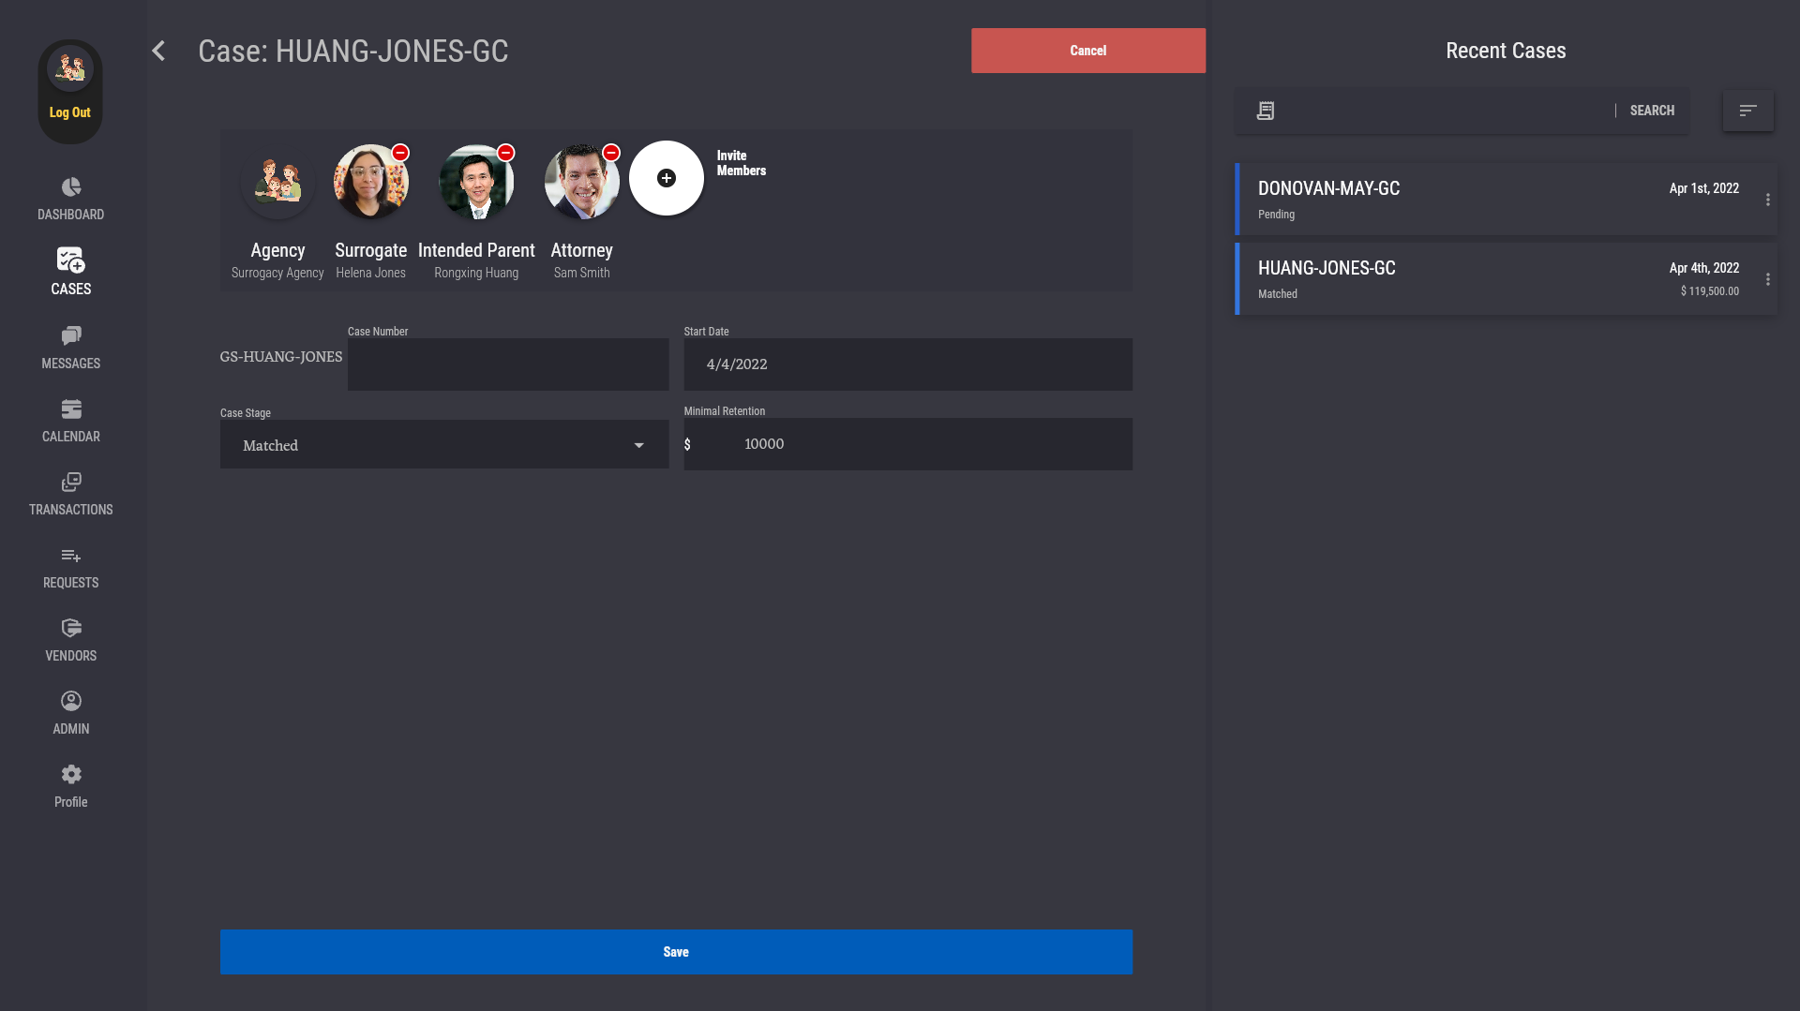Click the Case Number input field
Image resolution: width=1800 pixels, height=1011 pixels.
coord(507,364)
